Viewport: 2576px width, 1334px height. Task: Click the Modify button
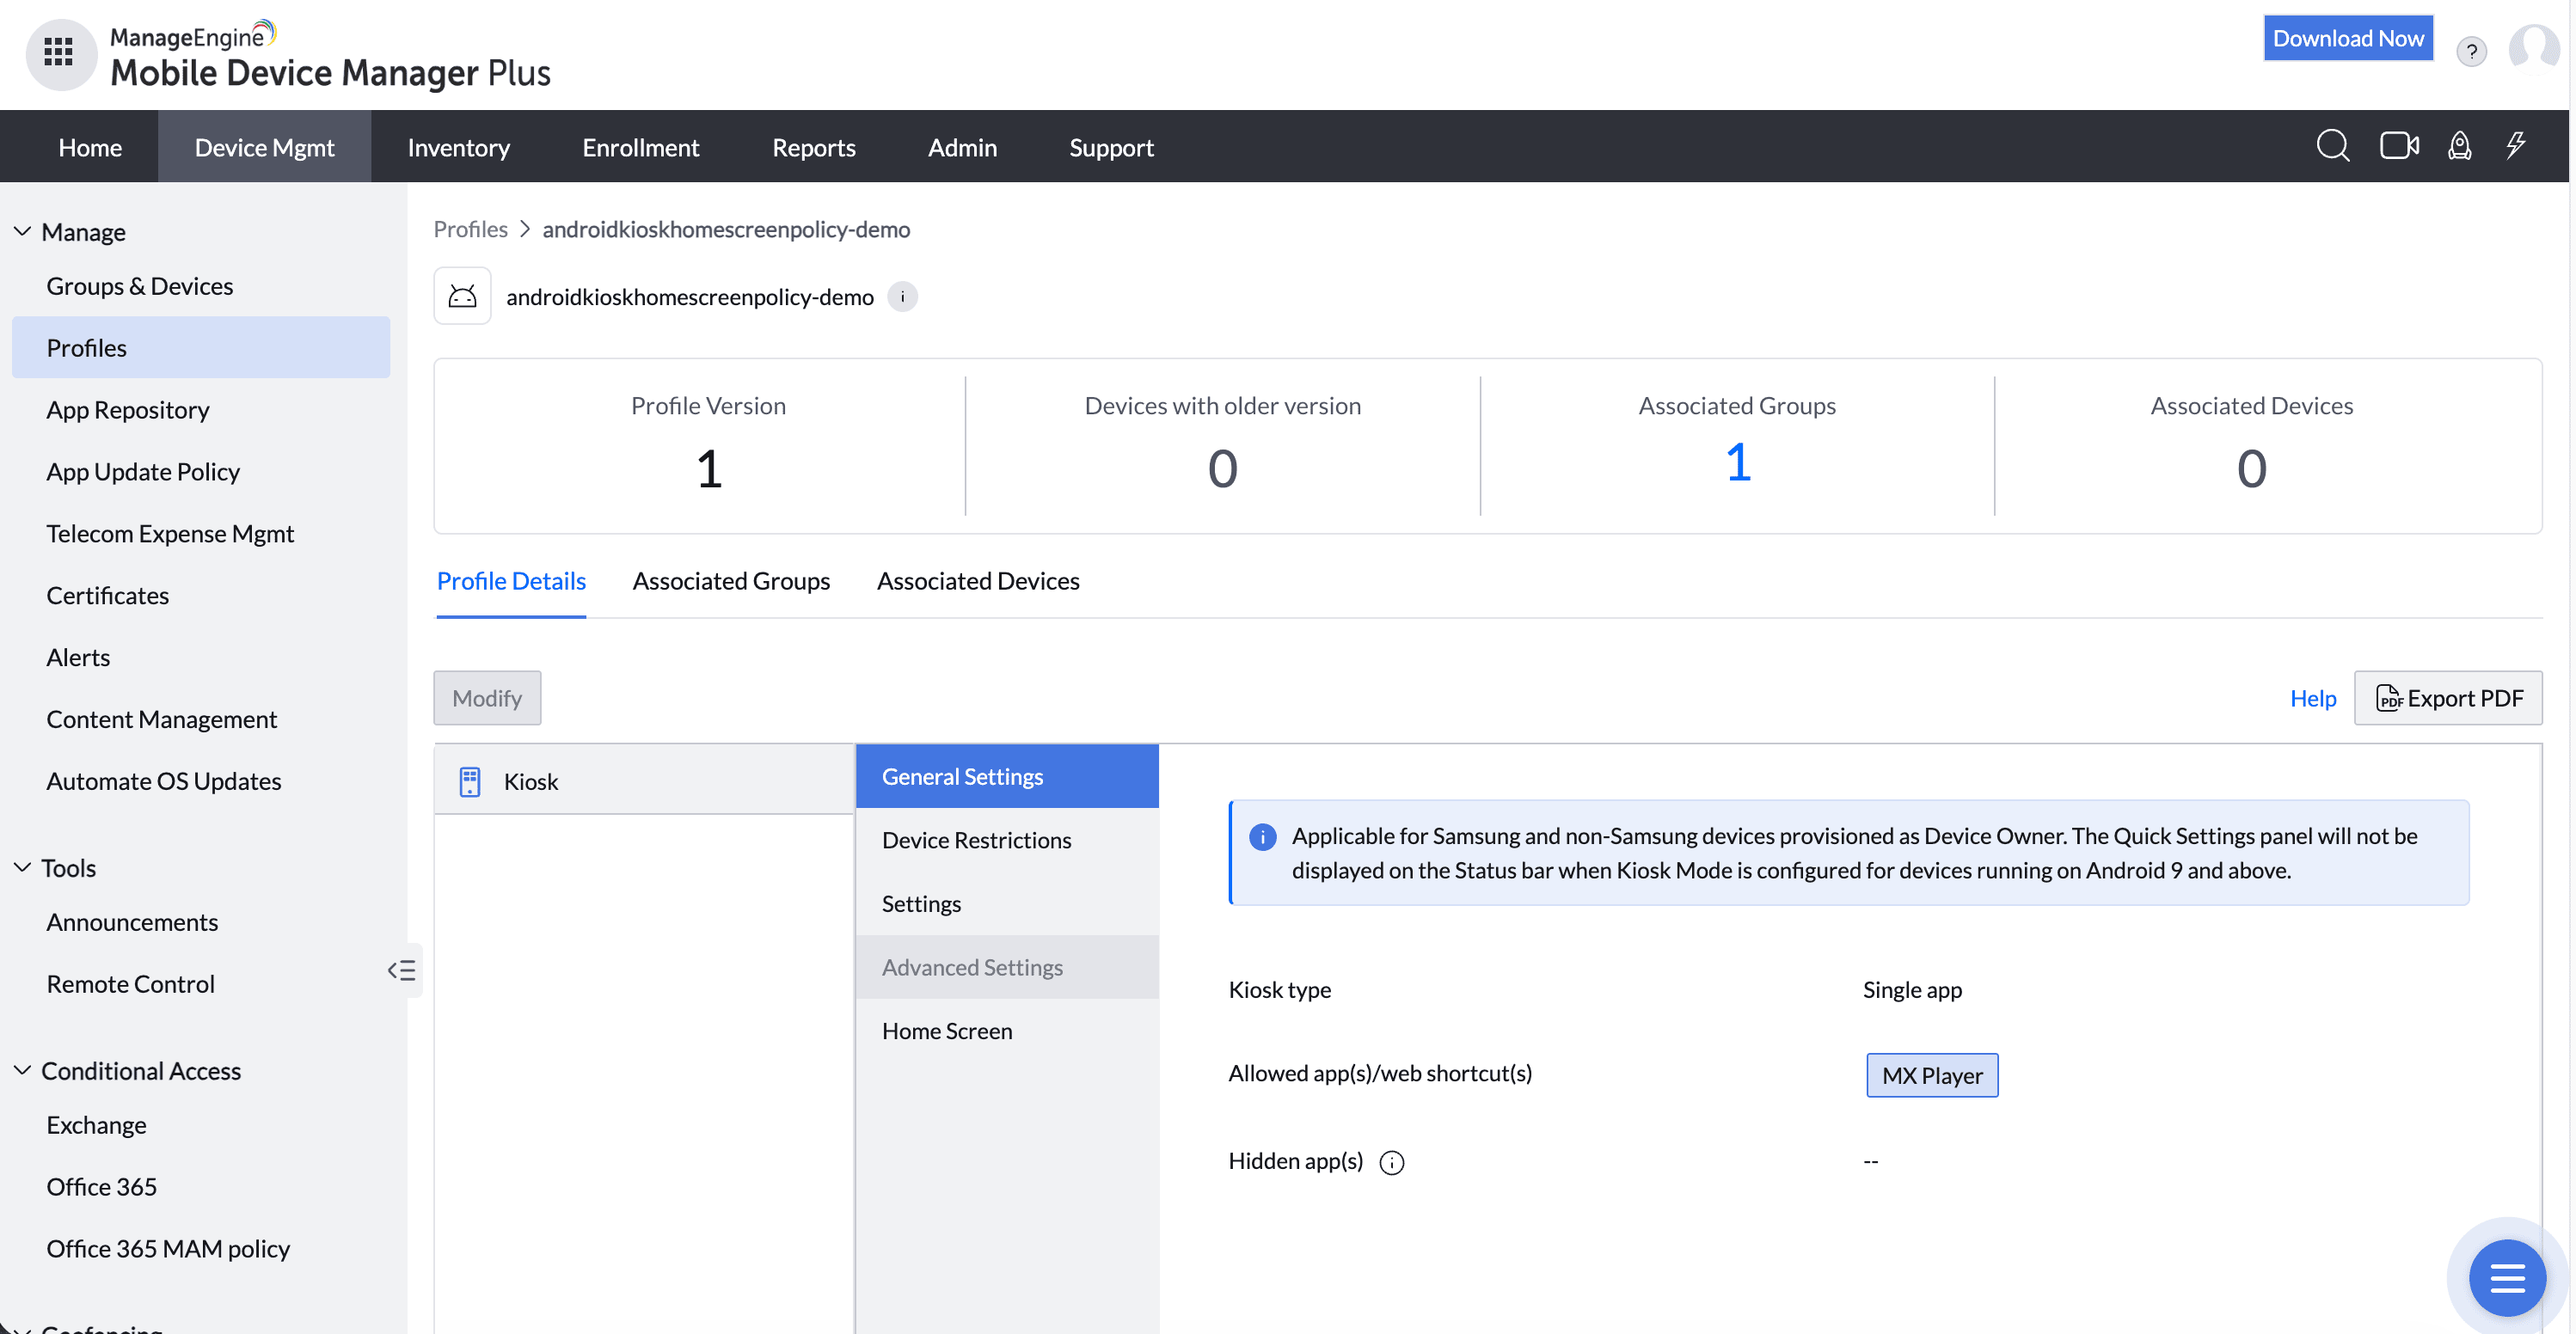(x=487, y=698)
